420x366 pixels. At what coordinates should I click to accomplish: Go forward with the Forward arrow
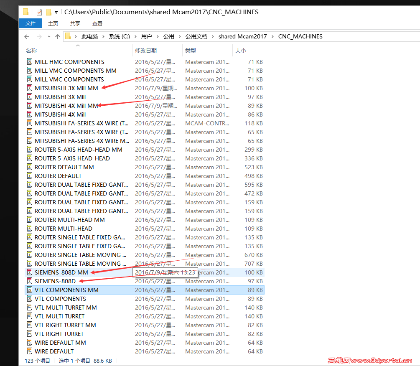(39, 37)
